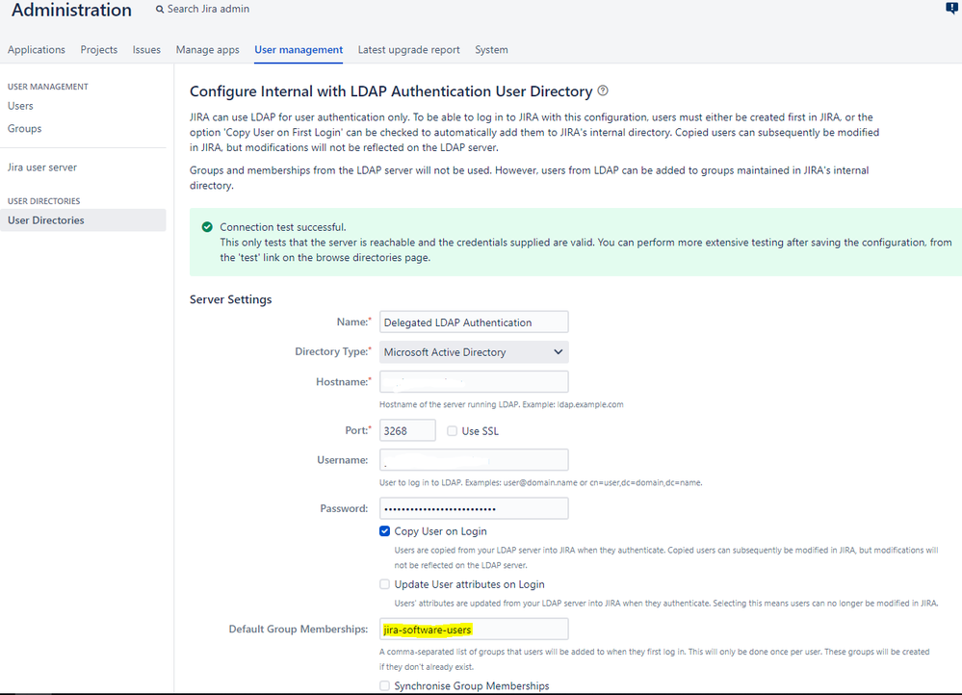Switch to the System tab
962x695 pixels.
point(491,50)
